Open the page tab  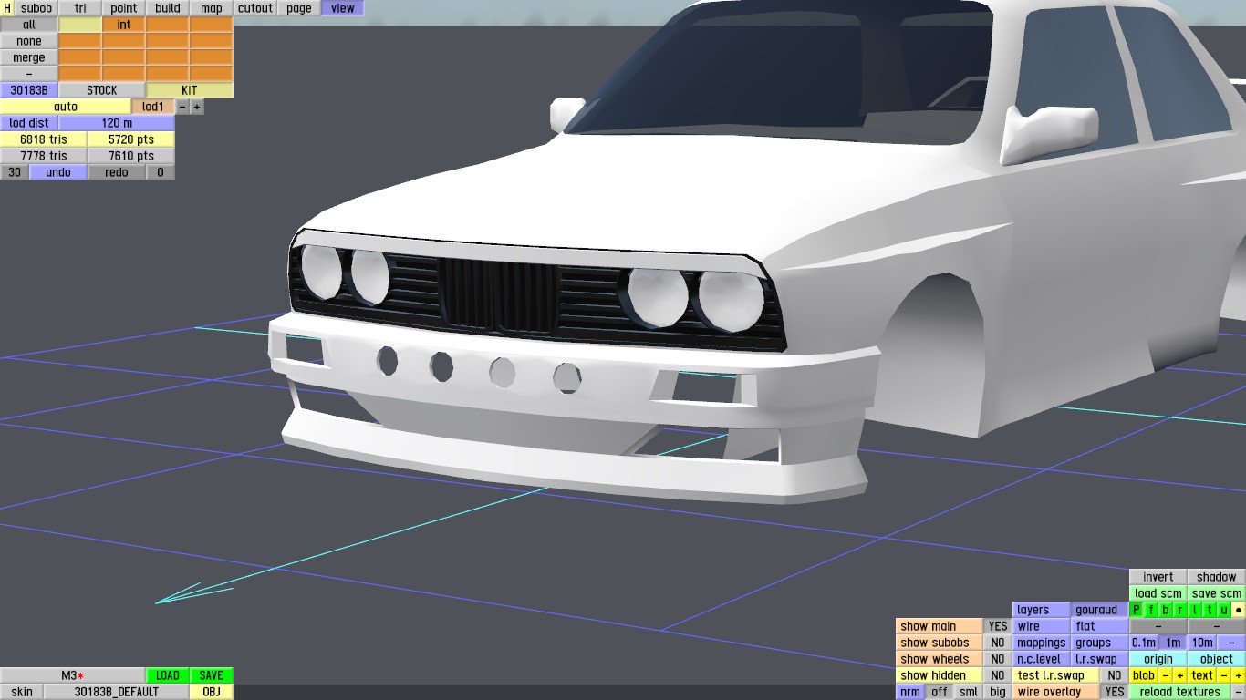(x=299, y=8)
